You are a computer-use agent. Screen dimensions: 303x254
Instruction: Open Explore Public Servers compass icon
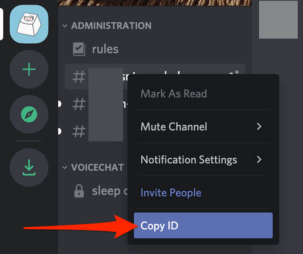(x=29, y=114)
